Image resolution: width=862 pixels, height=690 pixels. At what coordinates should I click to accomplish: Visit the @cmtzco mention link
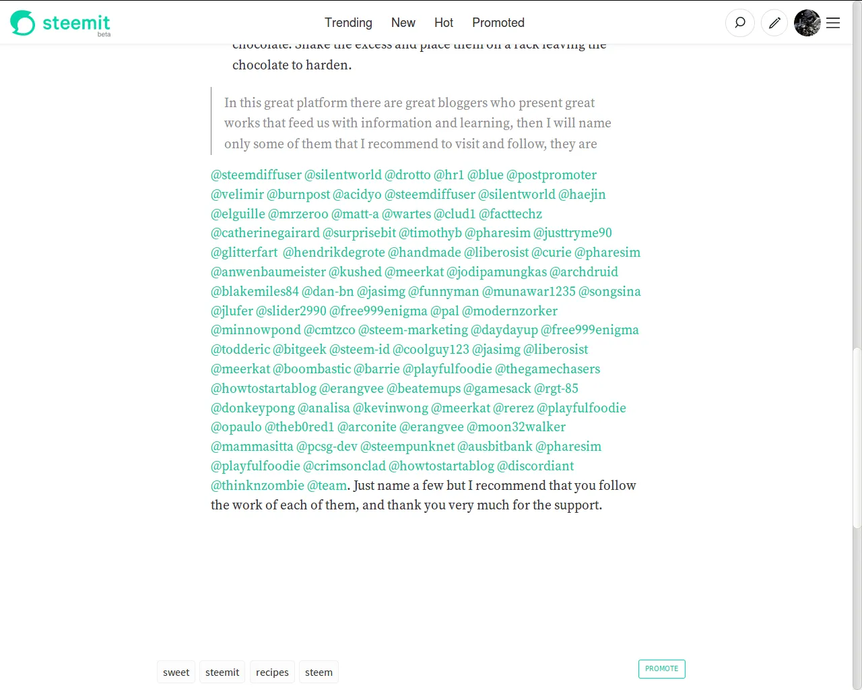click(329, 330)
